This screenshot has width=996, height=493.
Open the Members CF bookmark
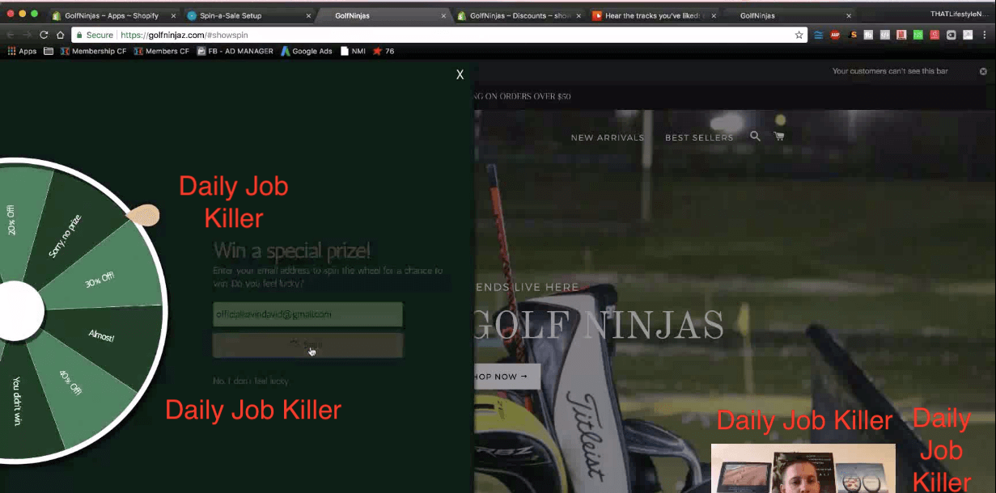pyautogui.click(x=162, y=51)
